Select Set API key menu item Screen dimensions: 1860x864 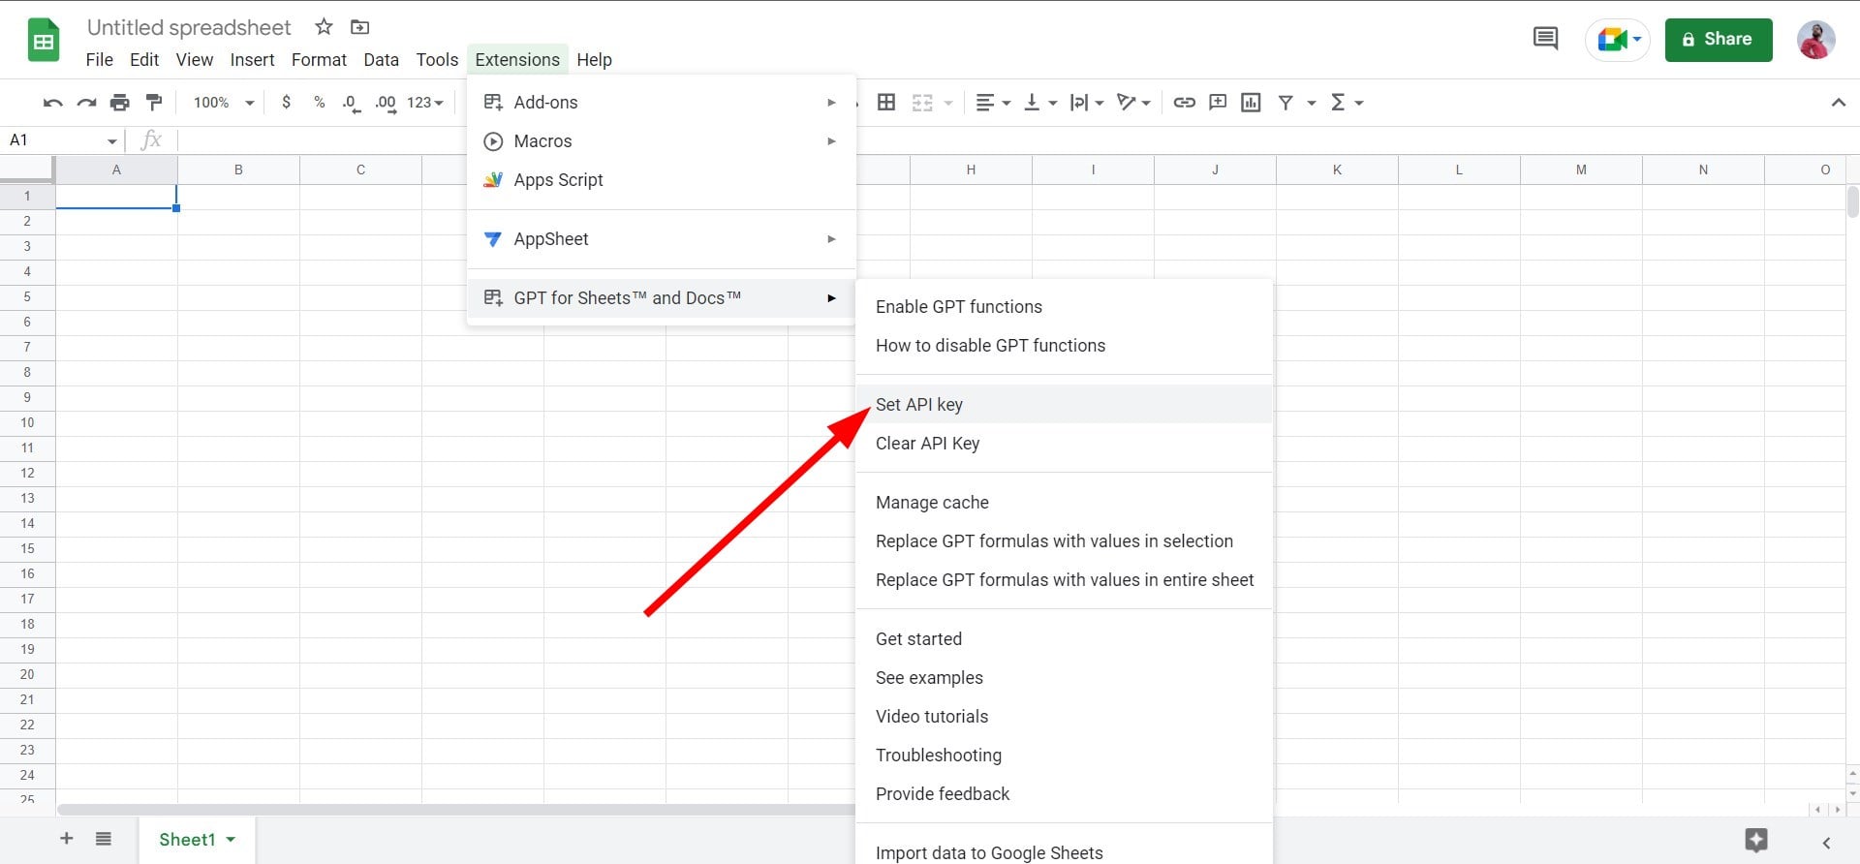(x=919, y=405)
